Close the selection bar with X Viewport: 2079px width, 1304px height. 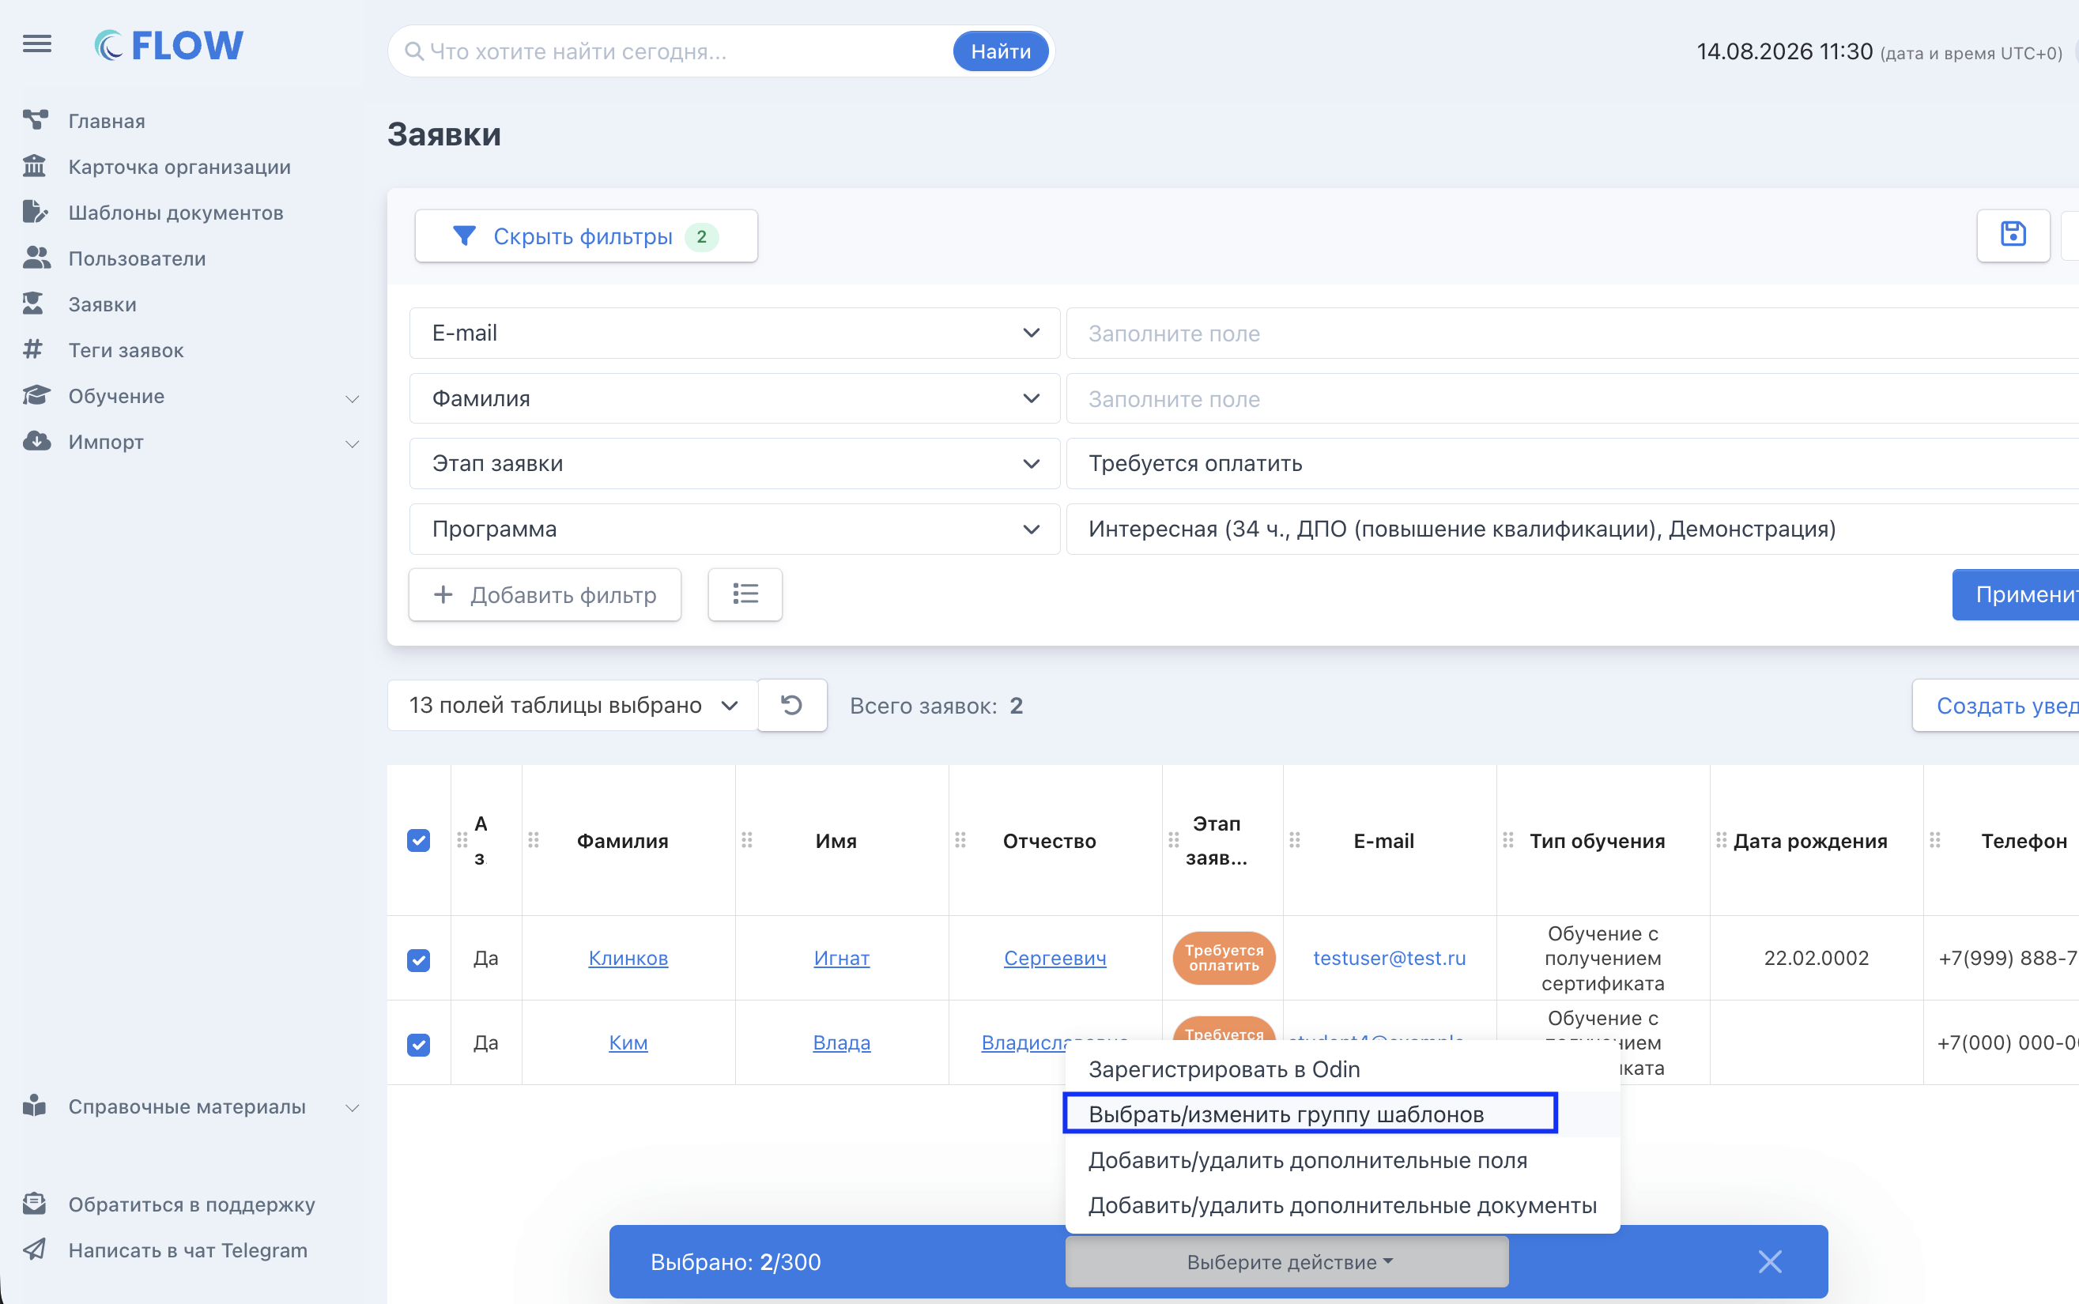pyautogui.click(x=1769, y=1262)
